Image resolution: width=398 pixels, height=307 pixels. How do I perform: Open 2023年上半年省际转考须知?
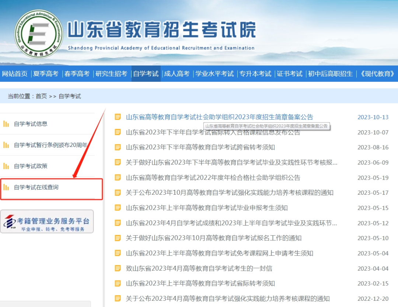tap(200, 283)
